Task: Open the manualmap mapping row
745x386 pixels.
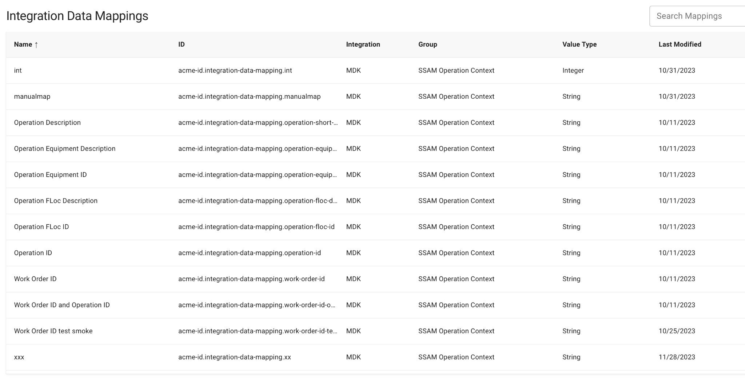Action: [x=375, y=96]
